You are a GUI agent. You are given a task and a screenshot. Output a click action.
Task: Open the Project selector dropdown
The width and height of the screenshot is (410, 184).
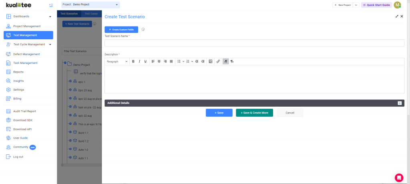[x=90, y=5]
